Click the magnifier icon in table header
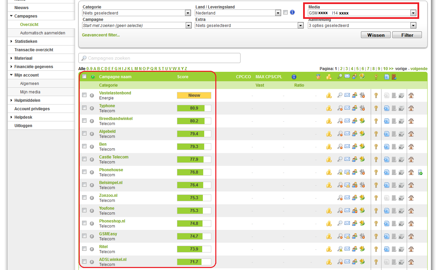Viewport: 437px width, 270px height. pos(340,77)
